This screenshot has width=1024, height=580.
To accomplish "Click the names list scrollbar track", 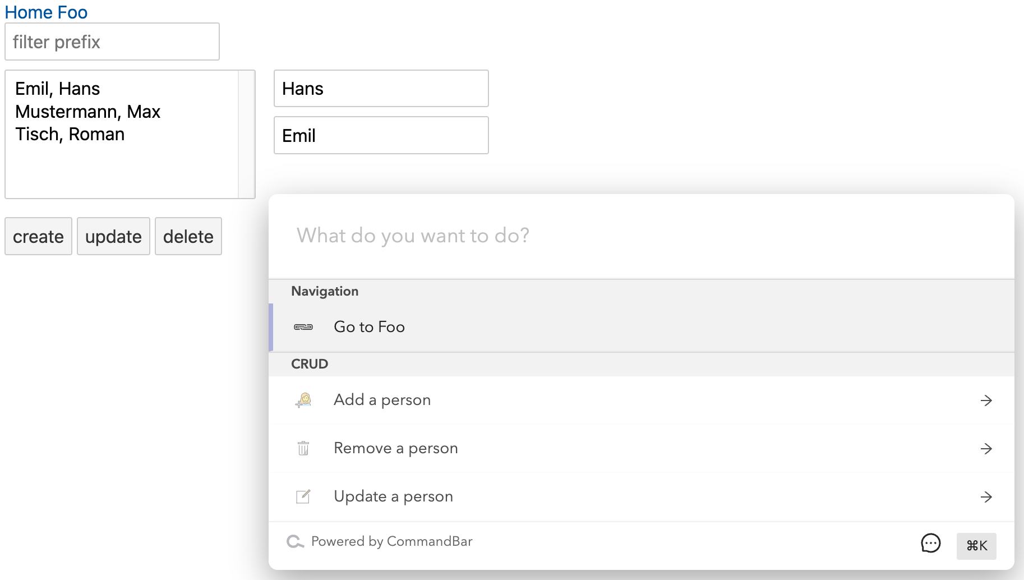I will point(246,134).
